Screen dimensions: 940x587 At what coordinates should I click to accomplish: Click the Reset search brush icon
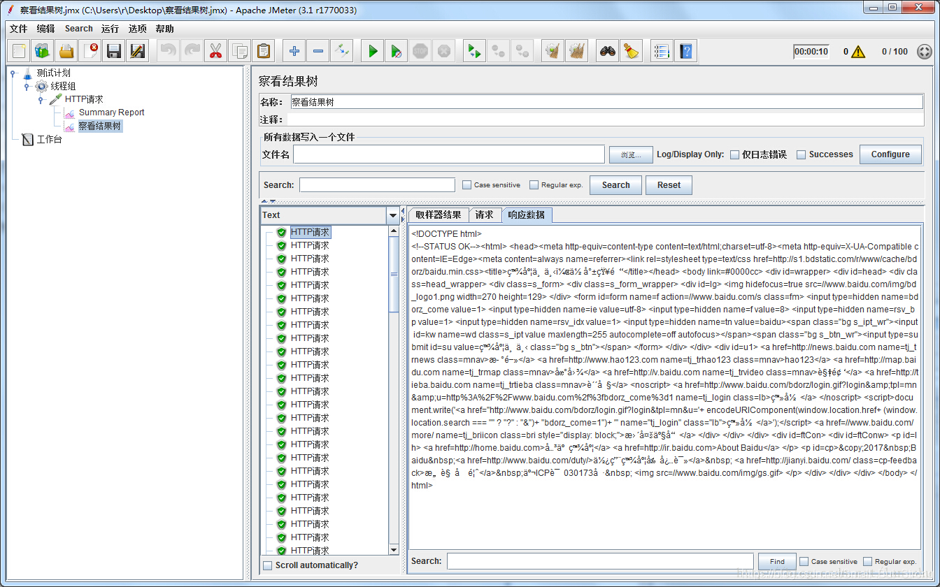pos(632,51)
